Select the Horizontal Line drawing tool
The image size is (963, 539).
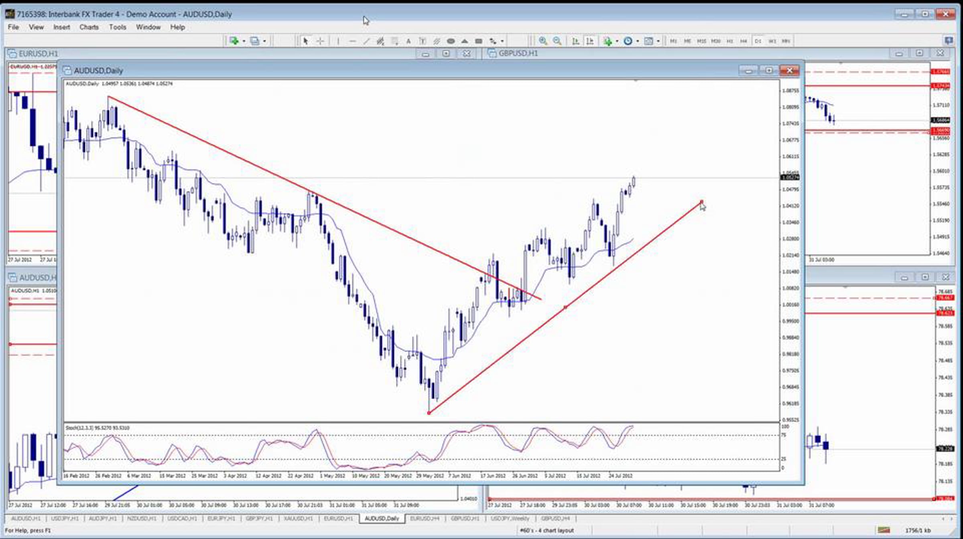(352, 41)
